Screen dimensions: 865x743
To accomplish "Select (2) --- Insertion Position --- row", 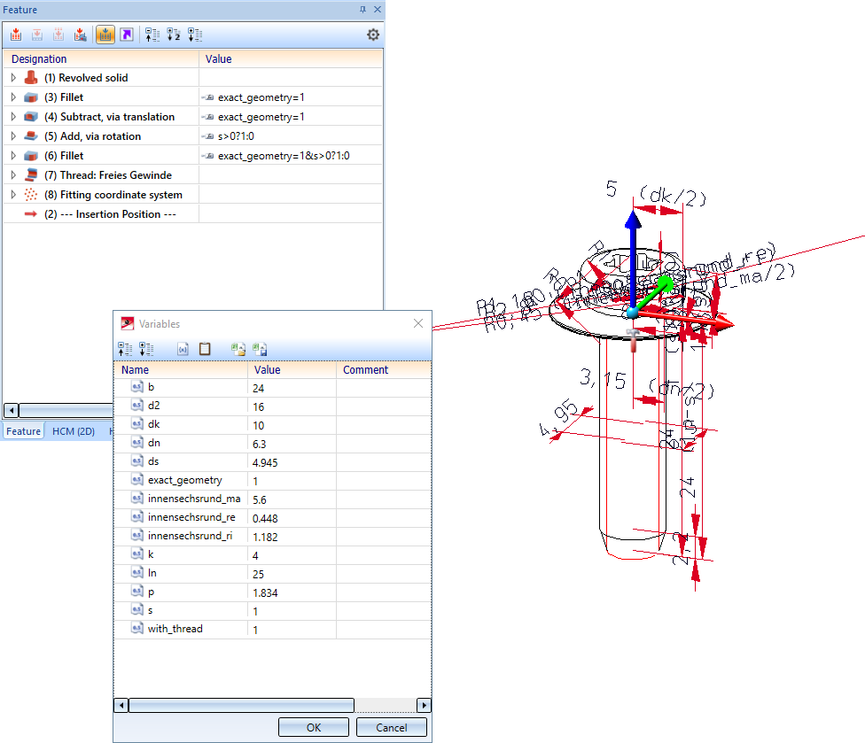I will 192,213.
